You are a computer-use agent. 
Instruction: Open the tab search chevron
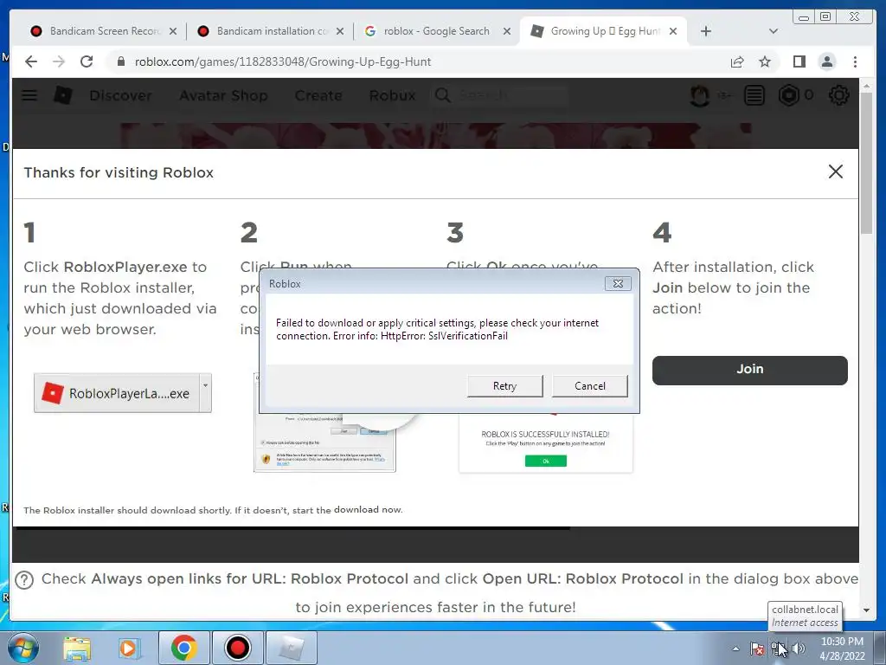[773, 31]
